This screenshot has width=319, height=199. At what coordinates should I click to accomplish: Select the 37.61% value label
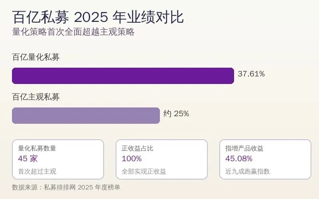pyautogui.click(x=251, y=74)
